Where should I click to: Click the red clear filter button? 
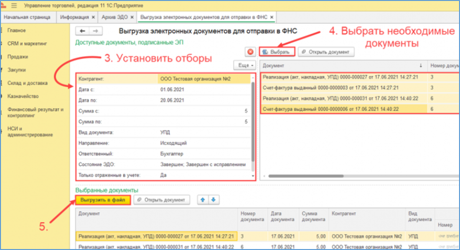click(x=250, y=52)
